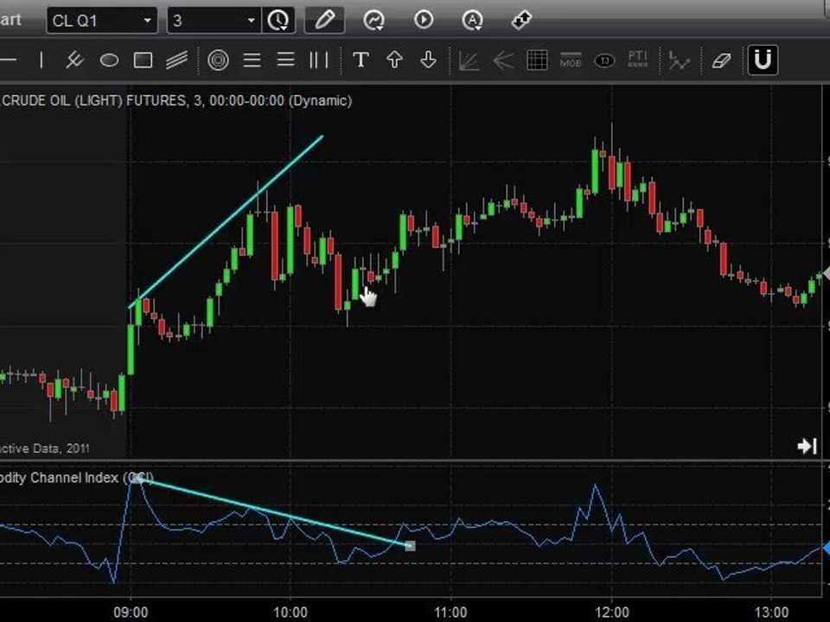
Task: Click the 12:00 time axis label
Action: pos(612,612)
